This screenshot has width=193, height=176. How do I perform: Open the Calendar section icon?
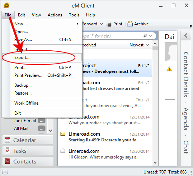(x=8, y=140)
